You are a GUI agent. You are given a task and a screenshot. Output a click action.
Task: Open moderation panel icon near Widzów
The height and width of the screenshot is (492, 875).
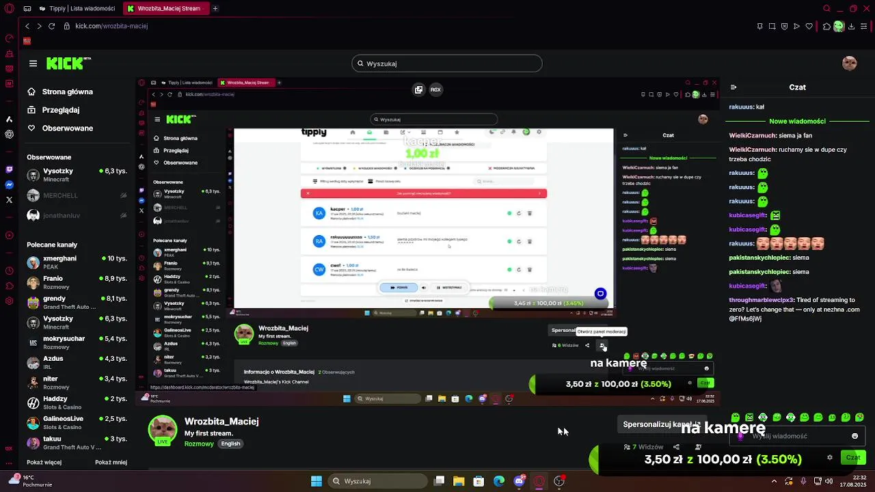tap(698, 447)
